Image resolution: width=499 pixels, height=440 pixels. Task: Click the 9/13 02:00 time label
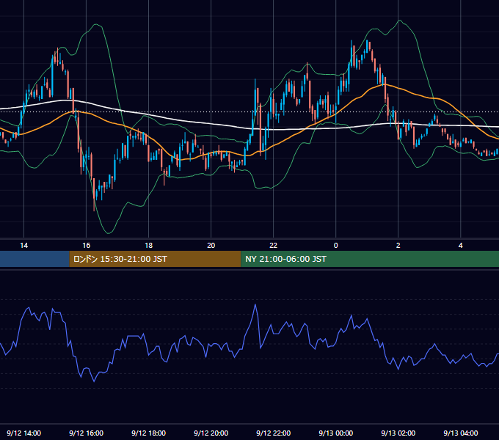[x=398, y=433]
